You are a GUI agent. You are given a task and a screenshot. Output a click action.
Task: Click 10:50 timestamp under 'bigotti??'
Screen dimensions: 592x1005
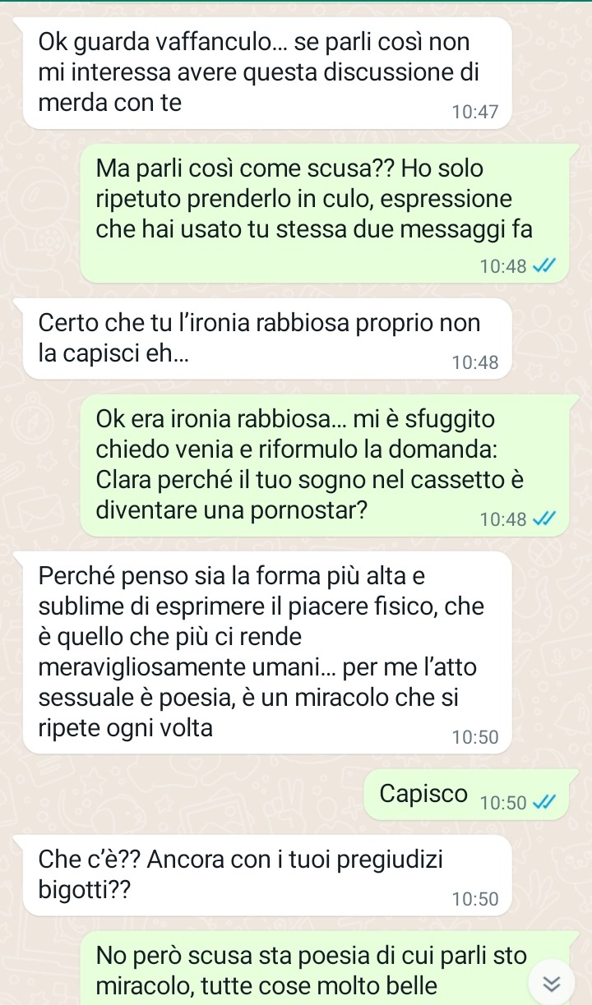475,899
